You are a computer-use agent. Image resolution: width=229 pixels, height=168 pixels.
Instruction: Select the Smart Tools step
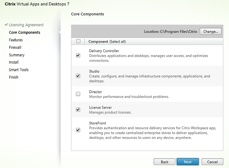[x=19, y=70]
